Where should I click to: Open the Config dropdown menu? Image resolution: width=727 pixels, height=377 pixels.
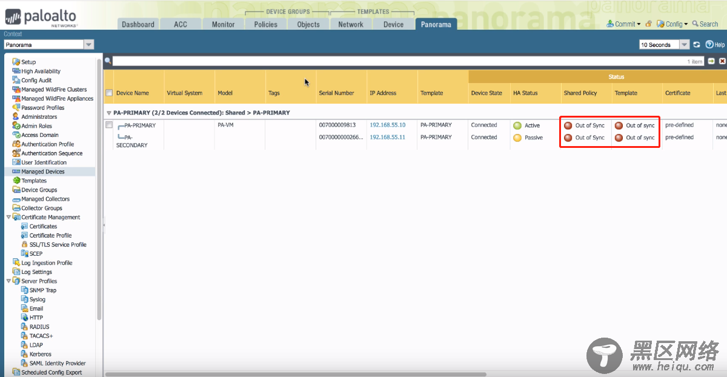tap(672, 24)
